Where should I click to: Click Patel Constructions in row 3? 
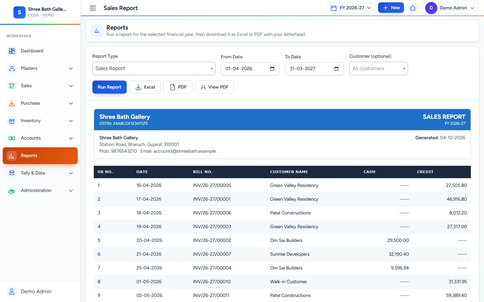[290, 213]
